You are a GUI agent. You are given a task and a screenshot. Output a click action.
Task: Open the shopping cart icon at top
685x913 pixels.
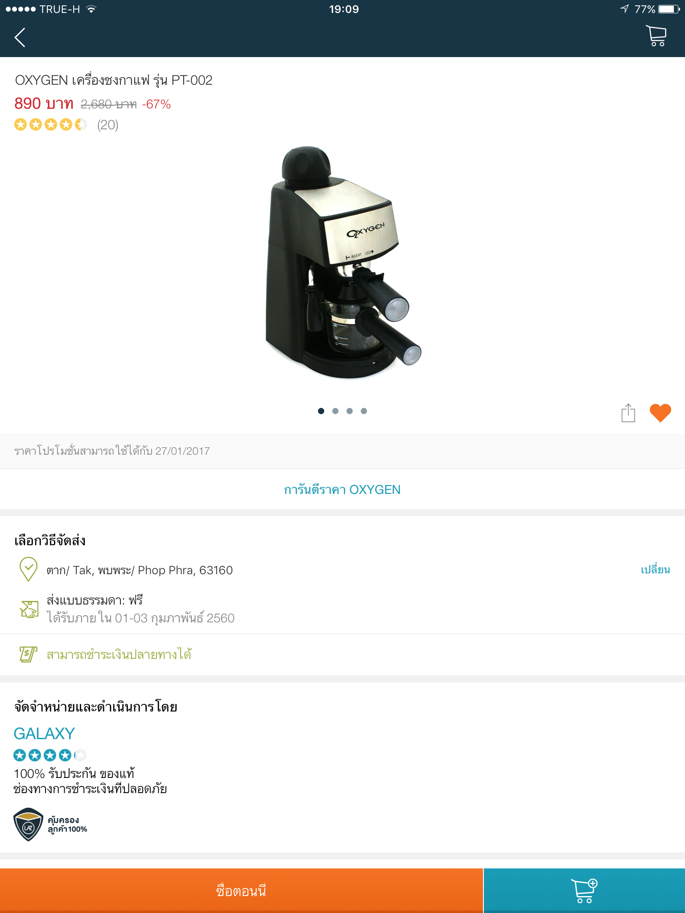pyautogui.click(x=656, y=36)
